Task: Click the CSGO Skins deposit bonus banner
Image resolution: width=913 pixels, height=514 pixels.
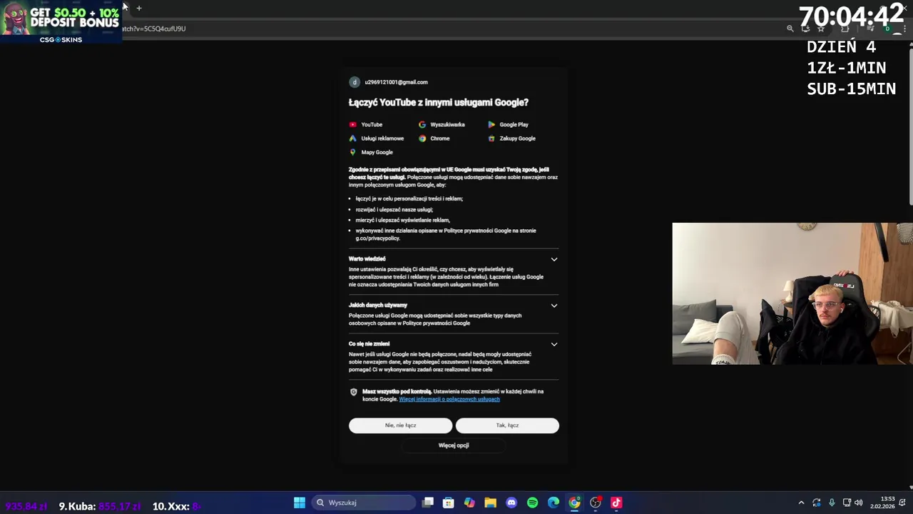Action: pyautogui.click(x=61, y=22)
